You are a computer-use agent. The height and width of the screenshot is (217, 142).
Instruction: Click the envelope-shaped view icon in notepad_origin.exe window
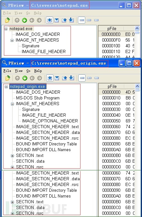tap(57, 78)
